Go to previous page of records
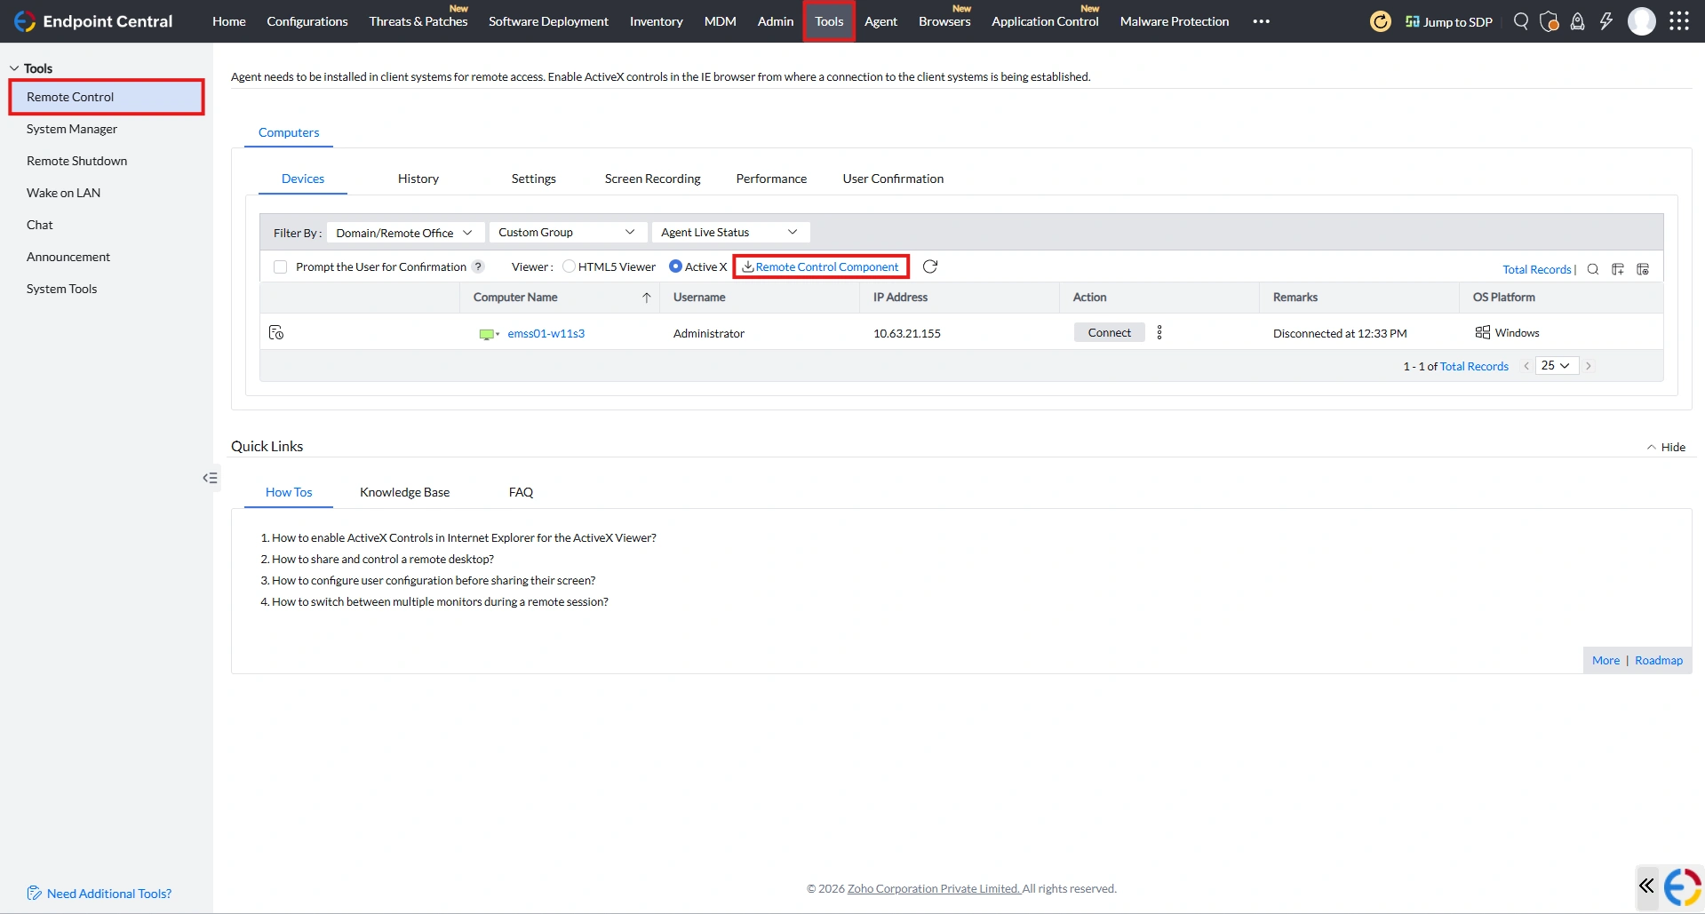Screen dimensions: 1705x914 click(1526, 366)
